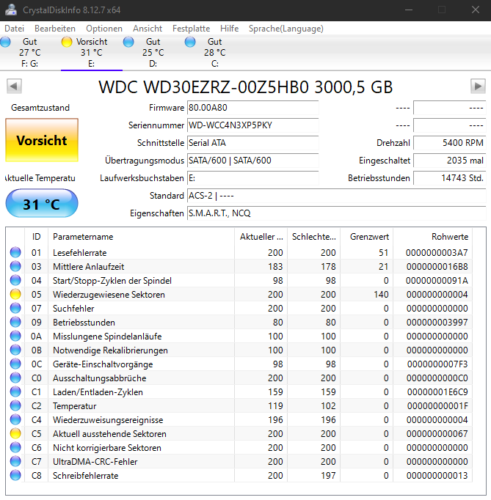The width and height of the screenshot is (491, 500).
Task: Click status orb of Start/Stopp-Zyklen der Spindel
Action: 15,280
